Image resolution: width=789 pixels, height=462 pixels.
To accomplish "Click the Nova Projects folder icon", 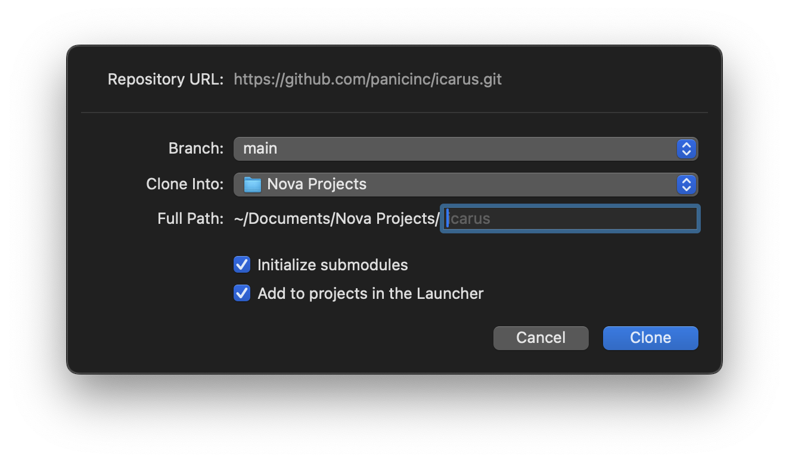I will [253, 185].
